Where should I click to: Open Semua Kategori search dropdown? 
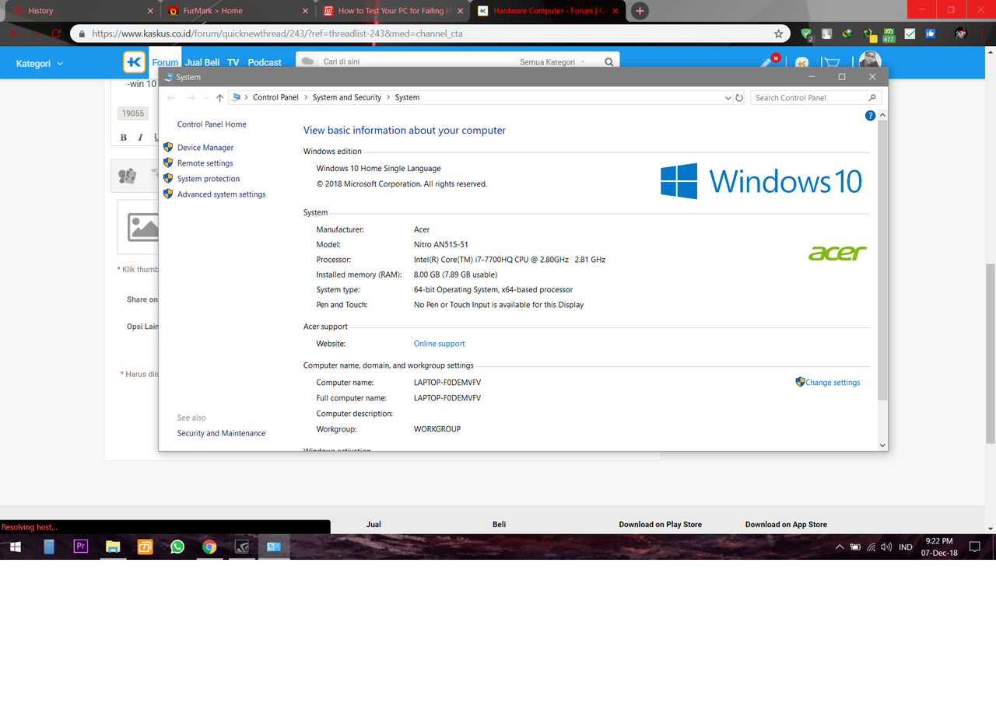click(552, 62)
